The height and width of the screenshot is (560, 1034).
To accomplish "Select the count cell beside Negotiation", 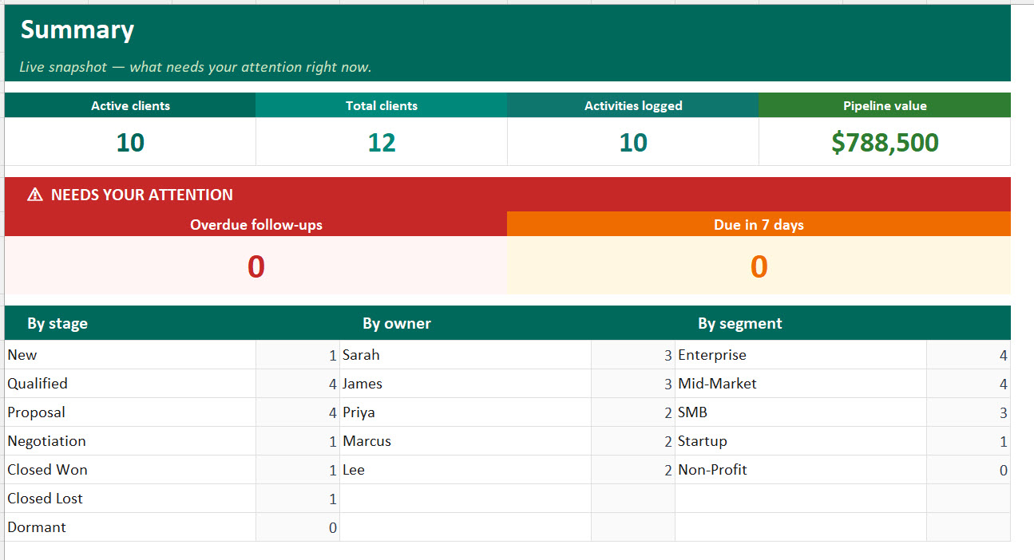I will [298, 441].
